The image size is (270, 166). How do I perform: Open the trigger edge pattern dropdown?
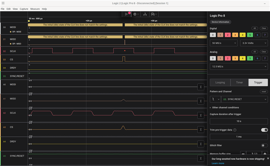click(x=215, y=99)
